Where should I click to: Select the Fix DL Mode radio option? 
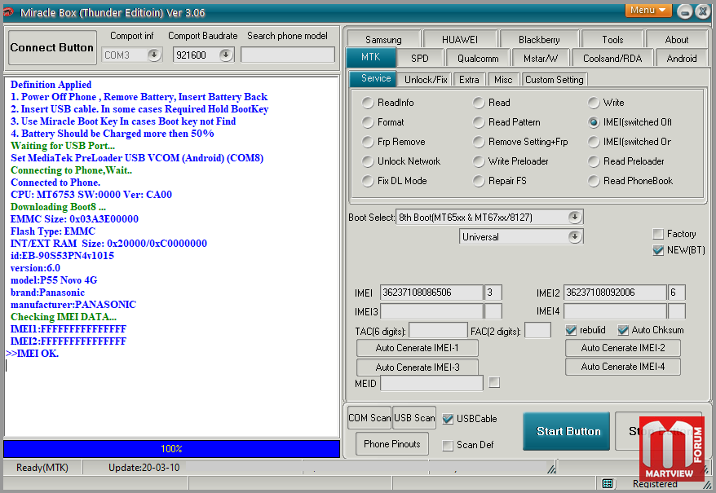click(368, 181)
